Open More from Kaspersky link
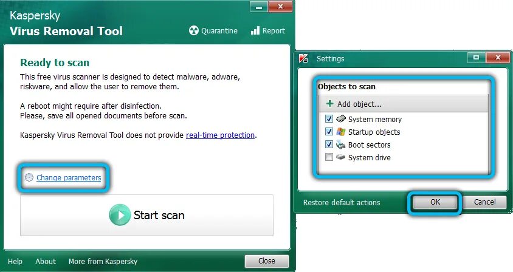 103,262
